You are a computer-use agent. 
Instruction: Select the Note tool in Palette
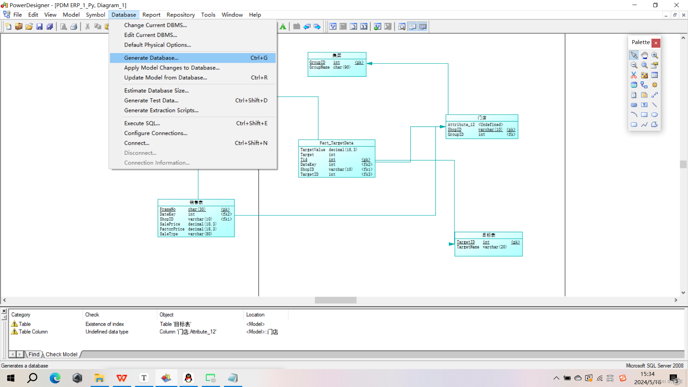click(644, 95)
